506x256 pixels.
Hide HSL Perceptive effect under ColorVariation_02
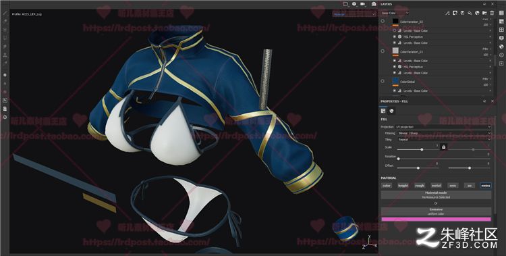coord(395,37)
